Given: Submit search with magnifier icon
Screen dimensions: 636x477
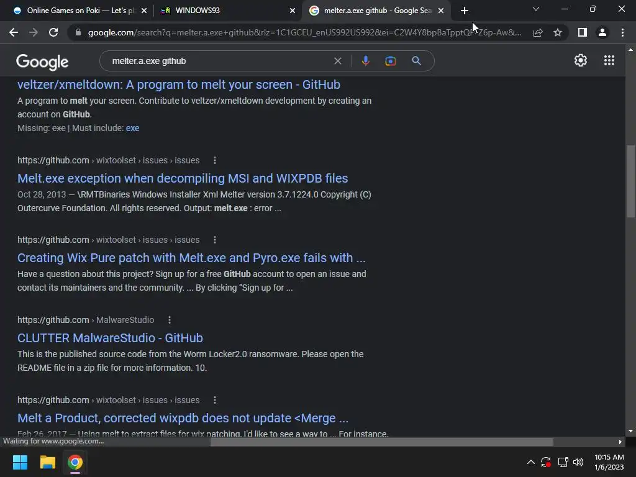Looking at the screenshot, I should (x=416, y=61).
